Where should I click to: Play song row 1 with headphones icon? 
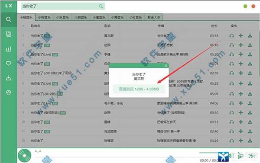tap(232, 35)
